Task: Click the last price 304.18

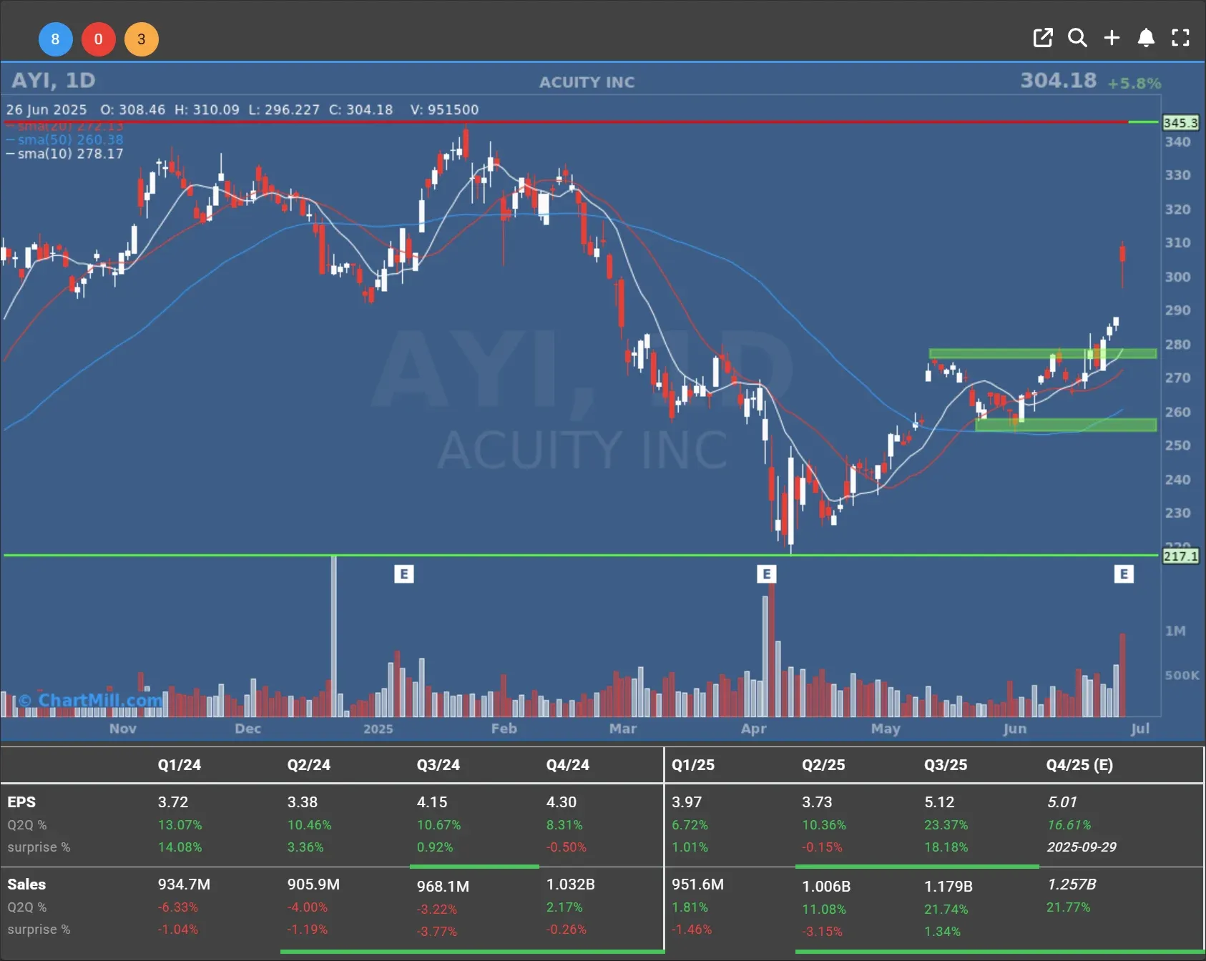Action: point(1058,80)
